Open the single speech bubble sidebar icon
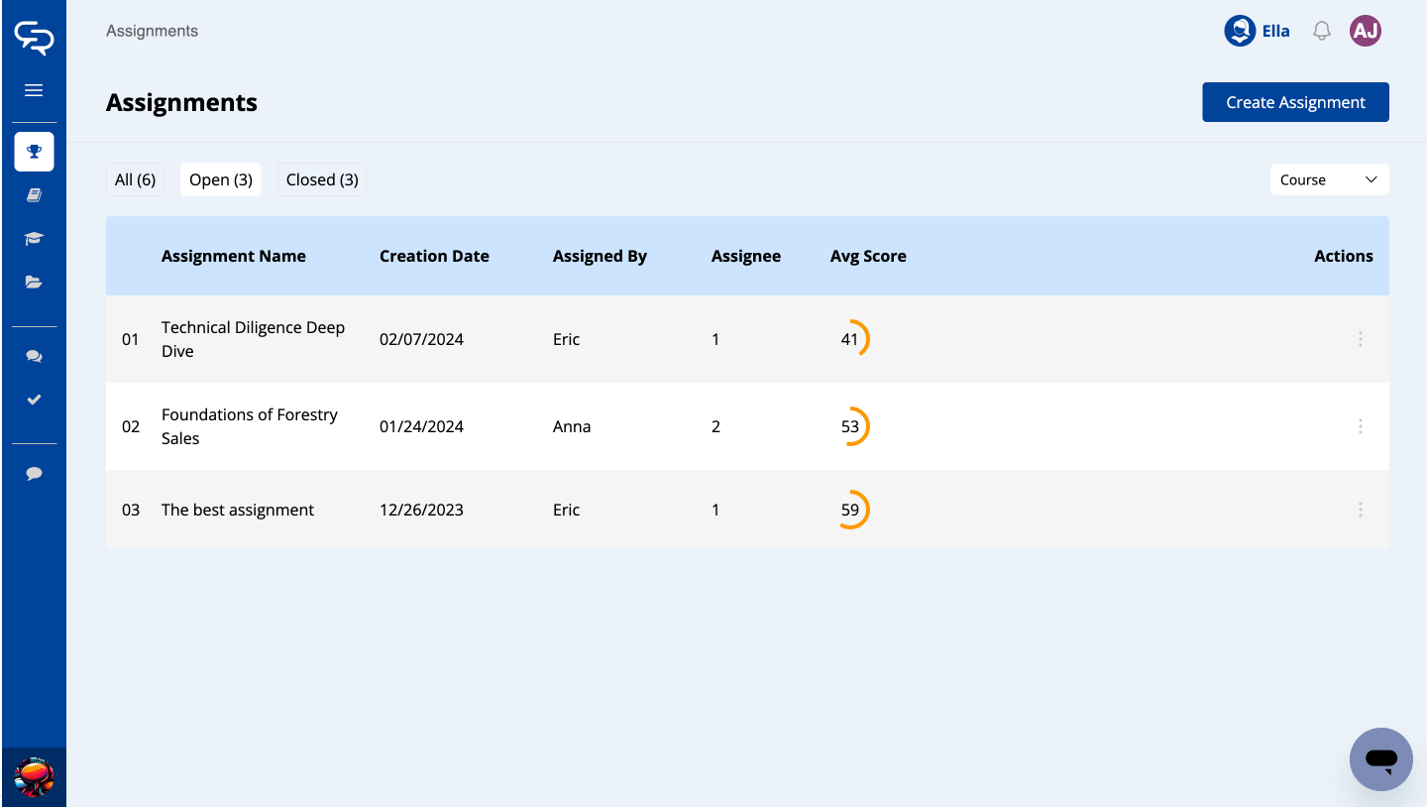The height and width of the screenshot is (807, 1427). pos(34,474)
